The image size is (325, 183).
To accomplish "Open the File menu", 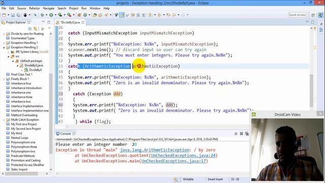I will (x=4, y=8).
